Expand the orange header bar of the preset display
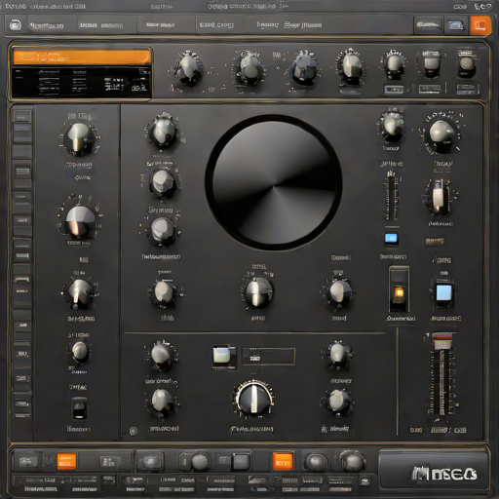 pos(82,58)
